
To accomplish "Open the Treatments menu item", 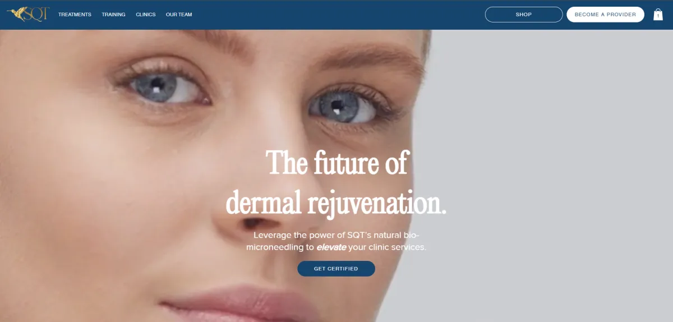I will pos(75,15).
